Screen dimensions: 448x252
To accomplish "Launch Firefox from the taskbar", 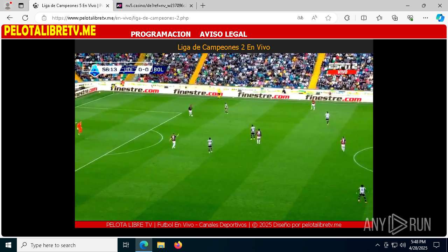I will pyautogui.click(x=178, y=245).
